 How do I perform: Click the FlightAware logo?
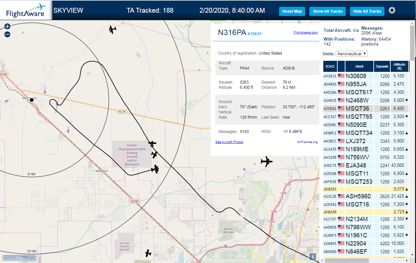coord(26,10)
